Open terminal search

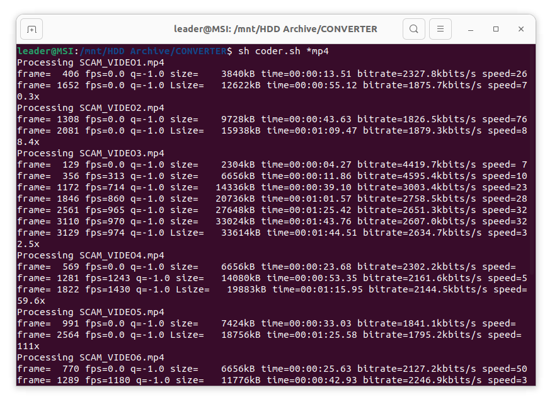pyautogui.click(x=413, y=29)
